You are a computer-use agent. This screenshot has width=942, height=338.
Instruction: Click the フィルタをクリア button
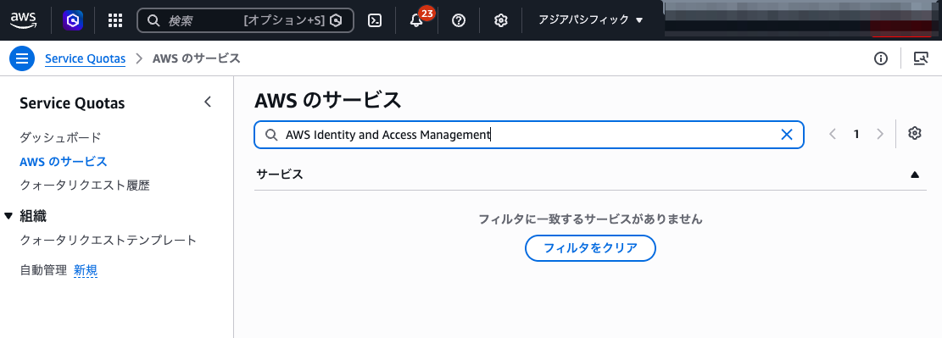pyautogui.click(x=590, y=248)
